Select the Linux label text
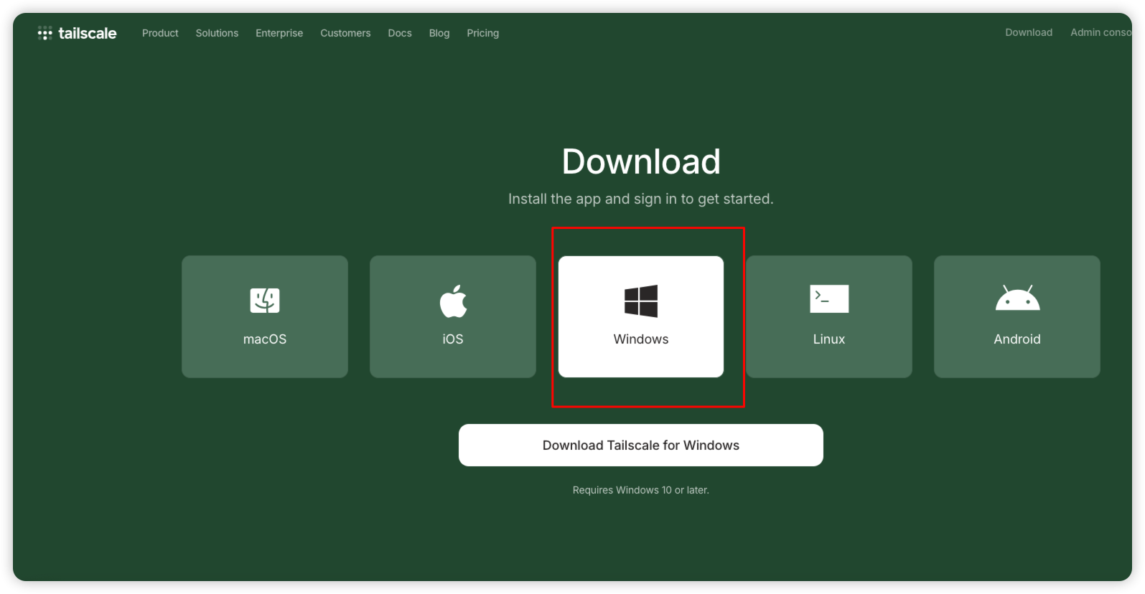This screenshot has width=1145, height=594. tap(829, 339)
